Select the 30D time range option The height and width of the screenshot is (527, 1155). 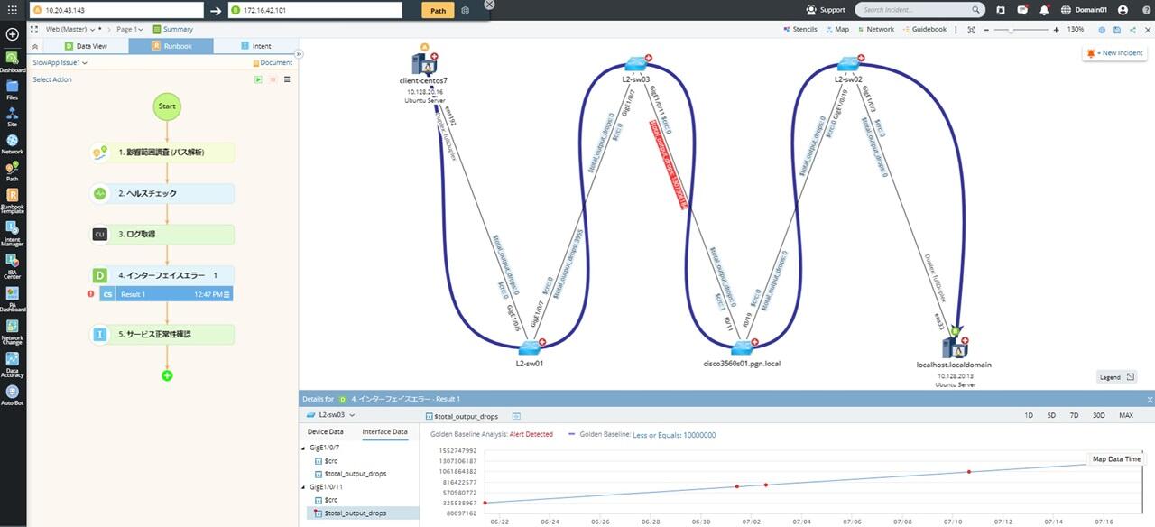(1098, 415)
